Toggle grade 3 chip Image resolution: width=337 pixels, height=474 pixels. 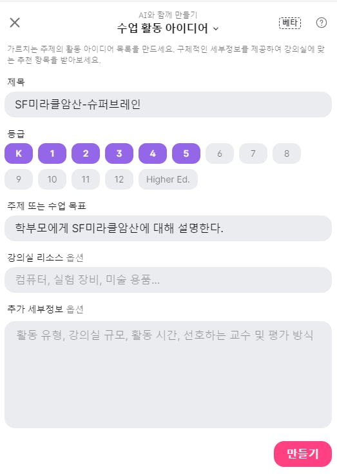(x=119, y=153)
